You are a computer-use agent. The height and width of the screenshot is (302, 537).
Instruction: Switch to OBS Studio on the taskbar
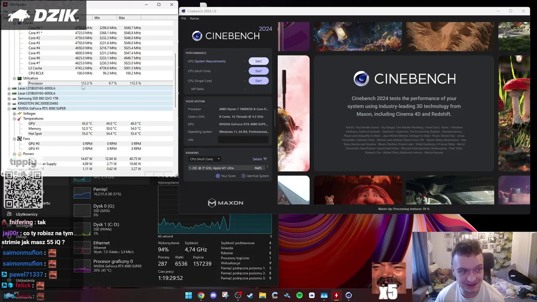(238, 295)
